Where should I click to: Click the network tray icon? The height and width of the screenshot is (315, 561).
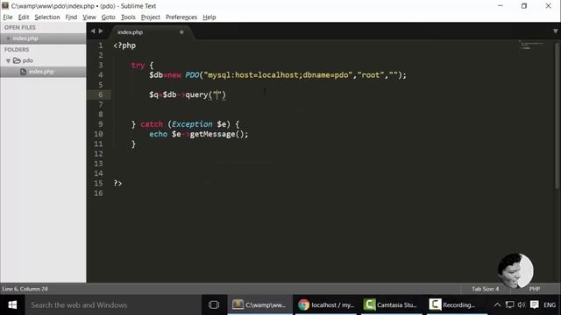point(509,304)
